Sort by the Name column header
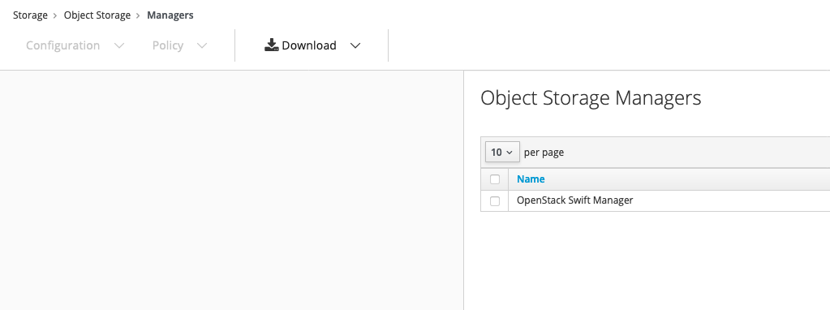 click(531, 179)
